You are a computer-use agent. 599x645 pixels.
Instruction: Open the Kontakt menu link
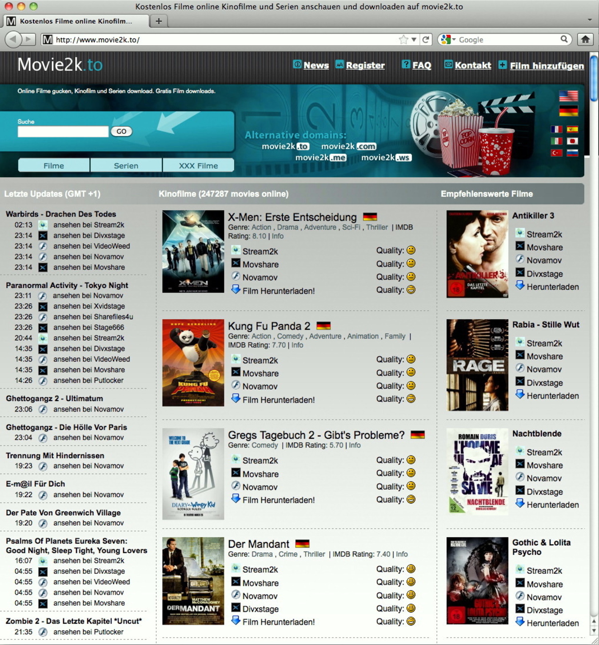473,65
